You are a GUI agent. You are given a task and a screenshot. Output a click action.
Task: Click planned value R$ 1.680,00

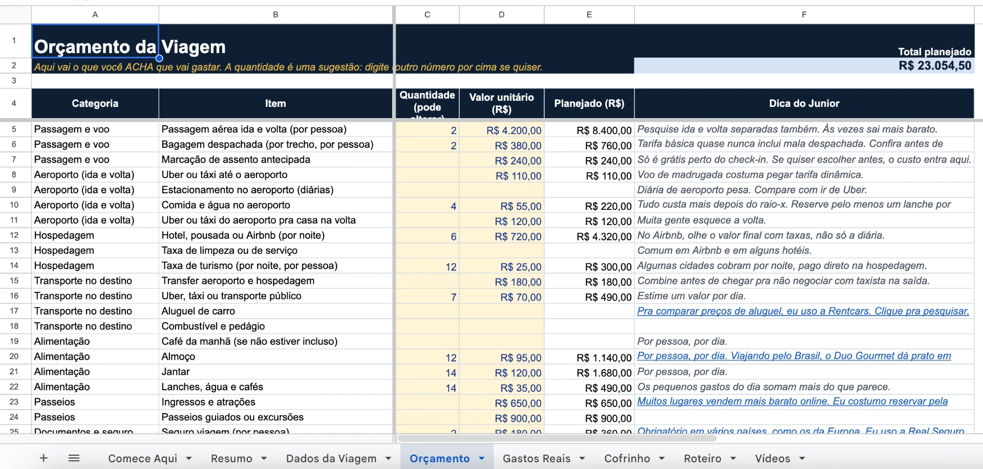point(589,372)
